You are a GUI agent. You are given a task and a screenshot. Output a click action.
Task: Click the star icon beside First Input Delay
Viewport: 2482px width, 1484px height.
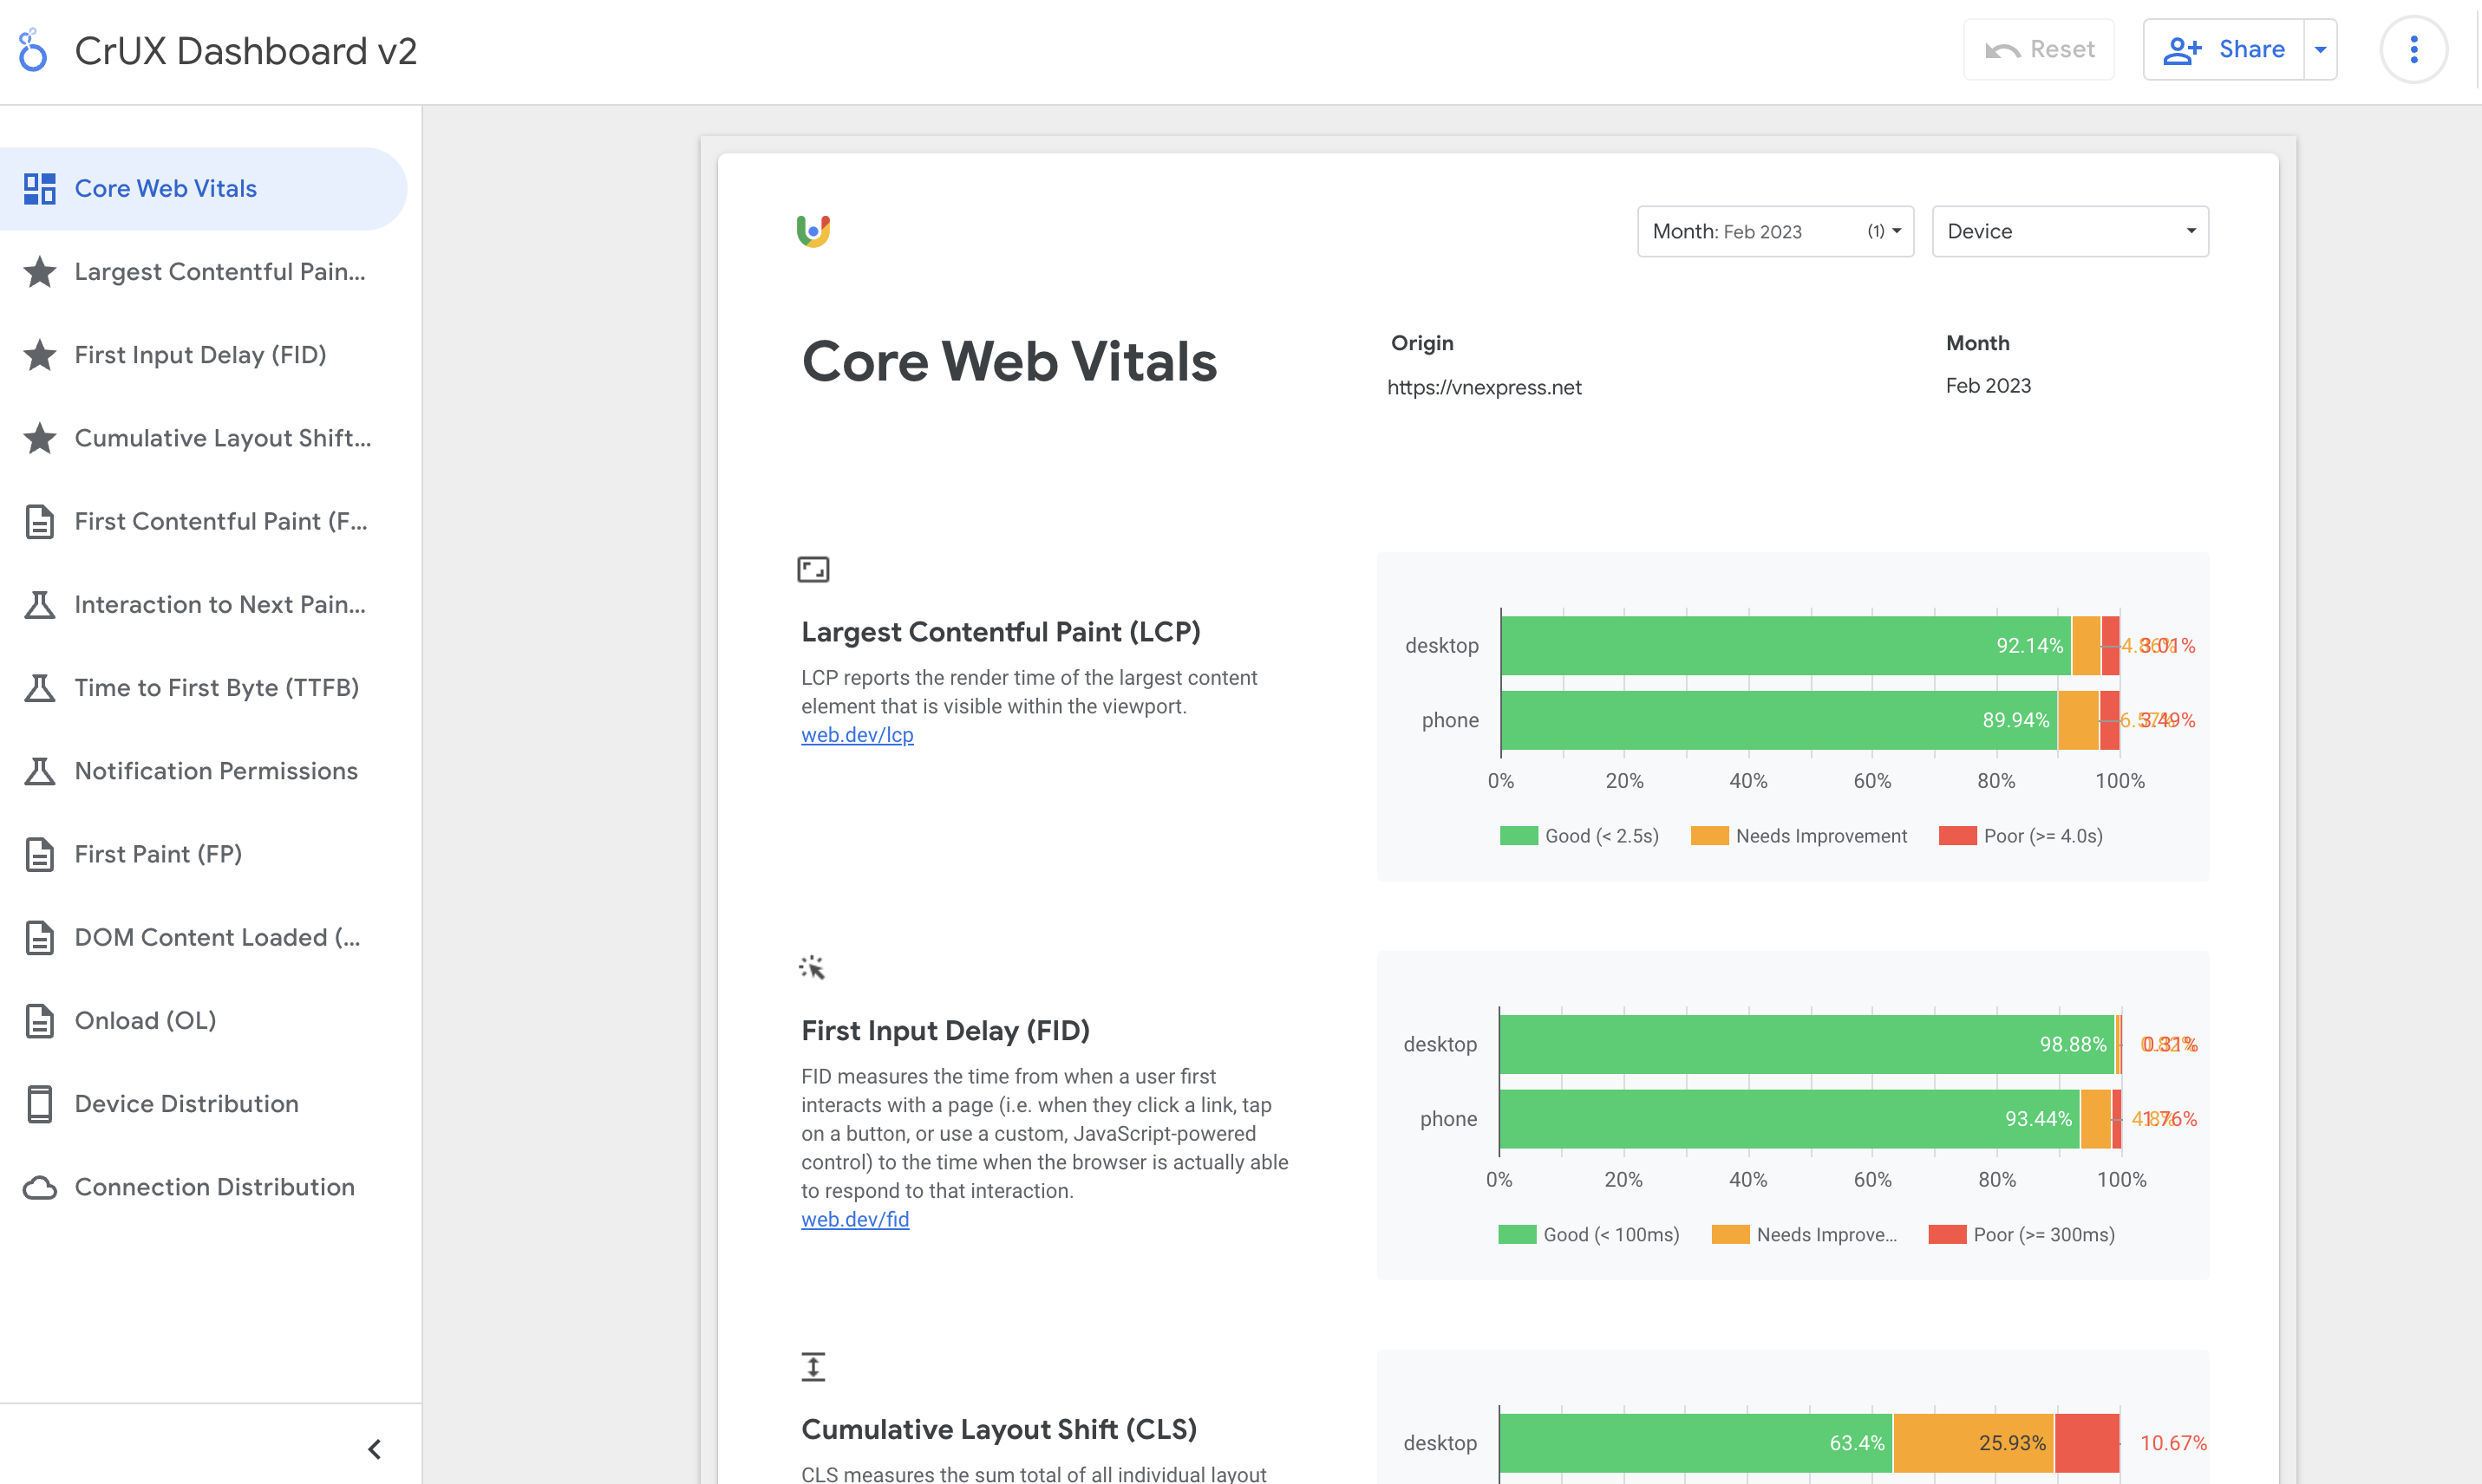click(x=40, y=355)
